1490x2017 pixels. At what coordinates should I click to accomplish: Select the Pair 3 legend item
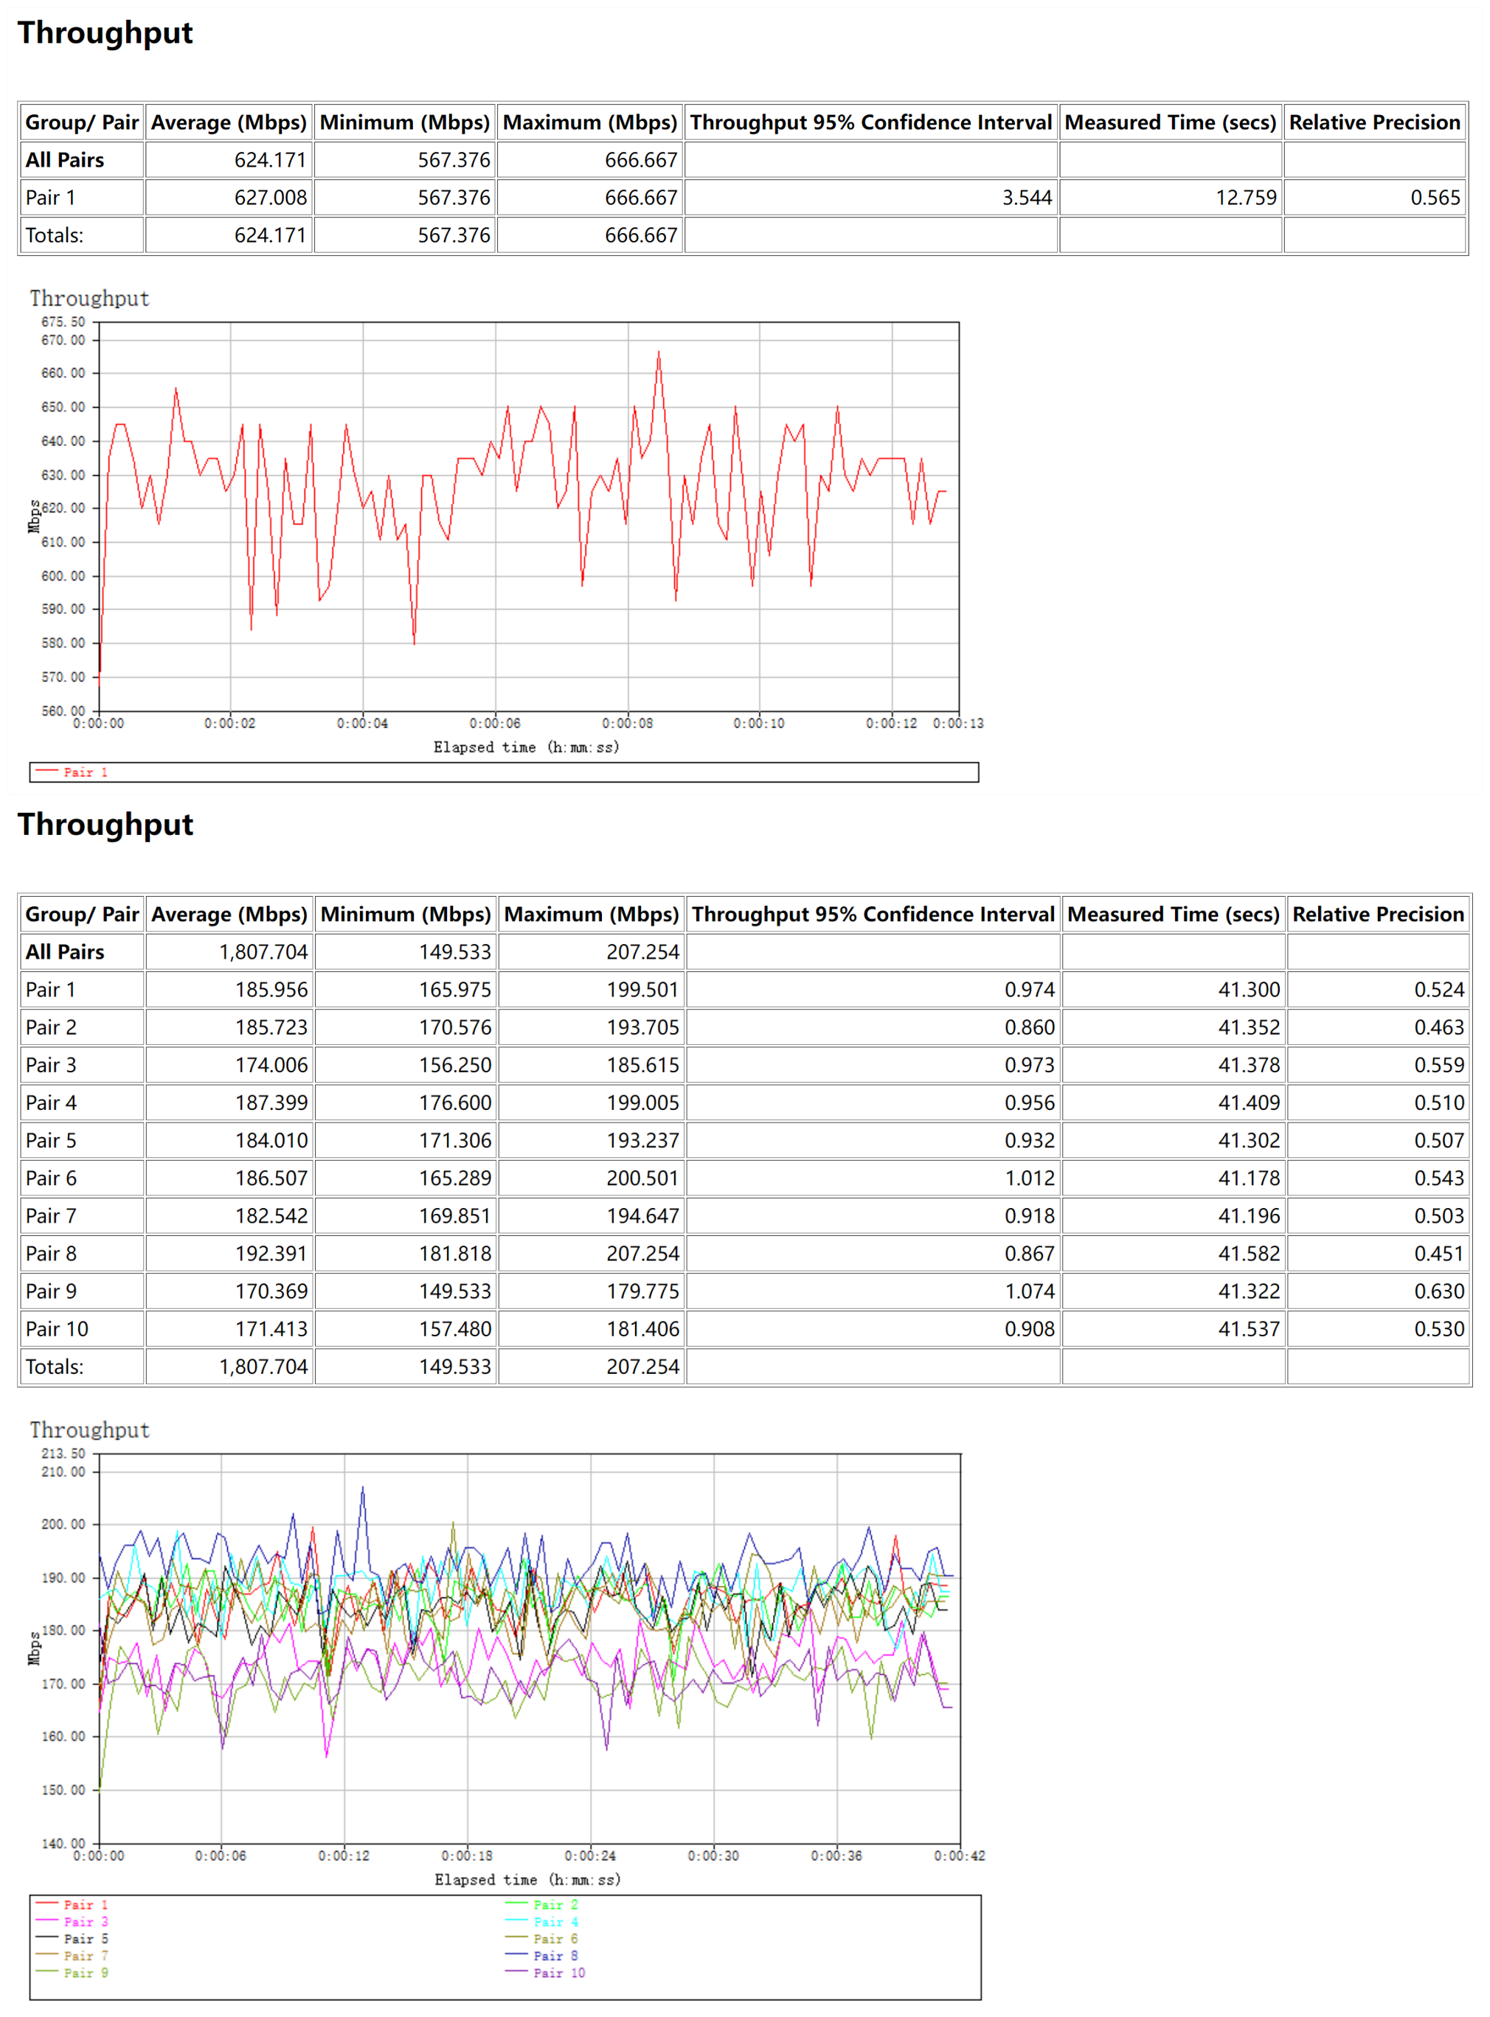click(x=85, y=1921)
